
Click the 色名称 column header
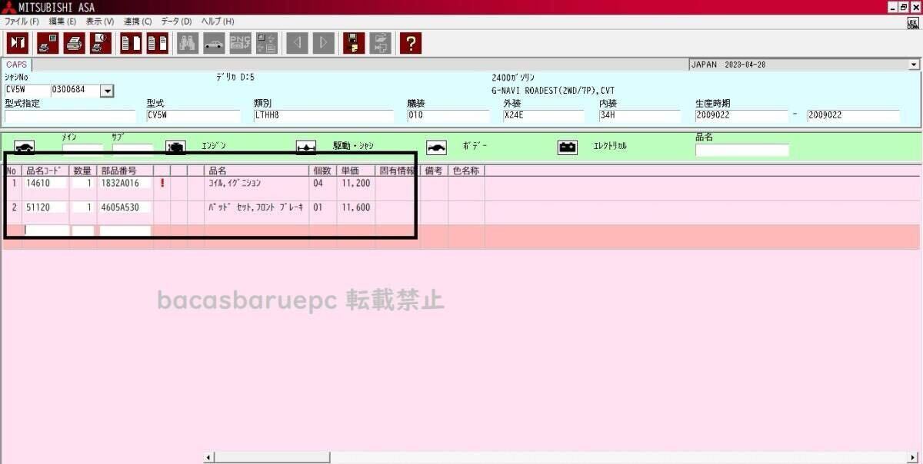[x=466, y=171]
